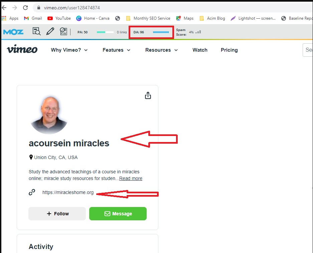Image resolution: width=313 pixels, height=253 pixels.
Task: Click the Follow button
Action: pos(57,214)
